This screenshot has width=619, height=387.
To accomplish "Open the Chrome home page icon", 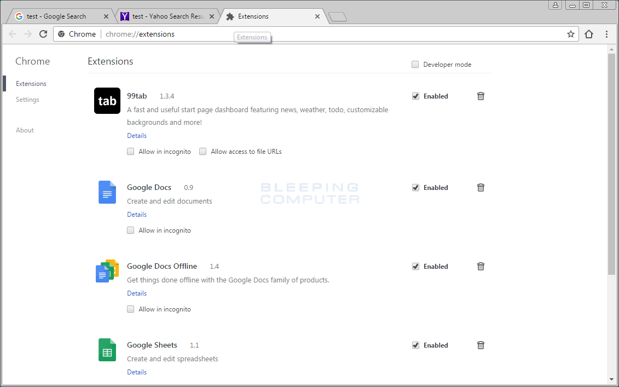I will 589,34.
